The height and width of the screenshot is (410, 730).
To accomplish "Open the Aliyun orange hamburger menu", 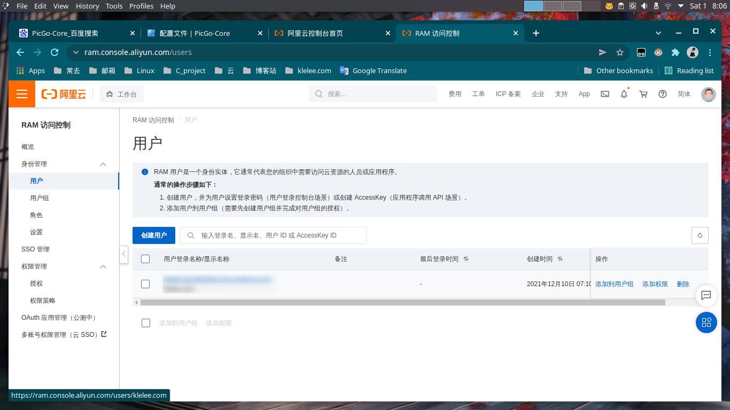I will point(22,94).
